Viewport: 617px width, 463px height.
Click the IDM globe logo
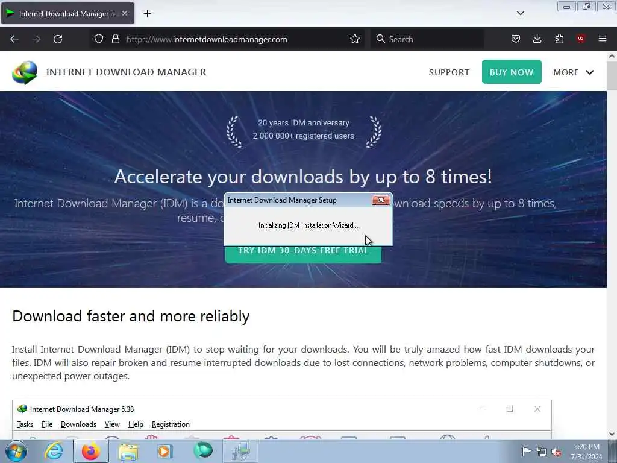pyautogui.click(x=24, y=72)
